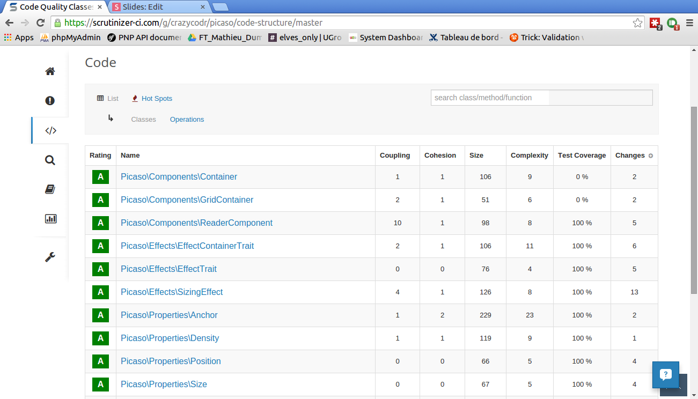Sort by the Complexity column header

530,156
